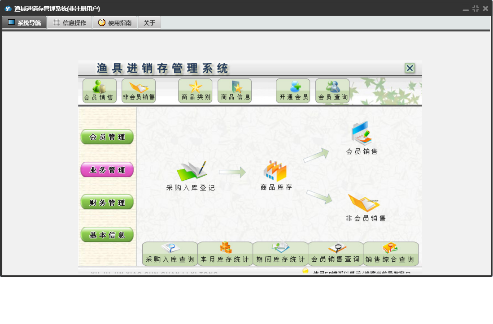Viewport: 493px width, 324px height.
Task: Open 本月库存统计 boxes icon
Action: click(x=225, y=254)
